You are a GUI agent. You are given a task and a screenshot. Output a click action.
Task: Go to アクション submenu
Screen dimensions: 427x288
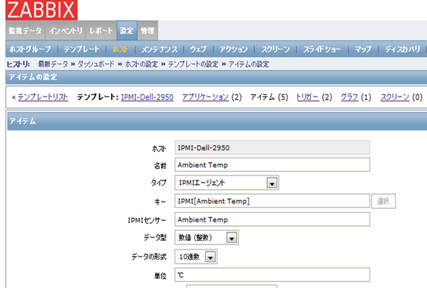click(x=233, y=49)
